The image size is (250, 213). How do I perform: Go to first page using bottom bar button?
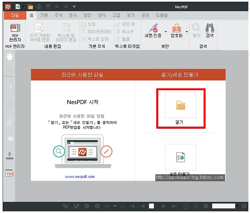tap(132, 206)
